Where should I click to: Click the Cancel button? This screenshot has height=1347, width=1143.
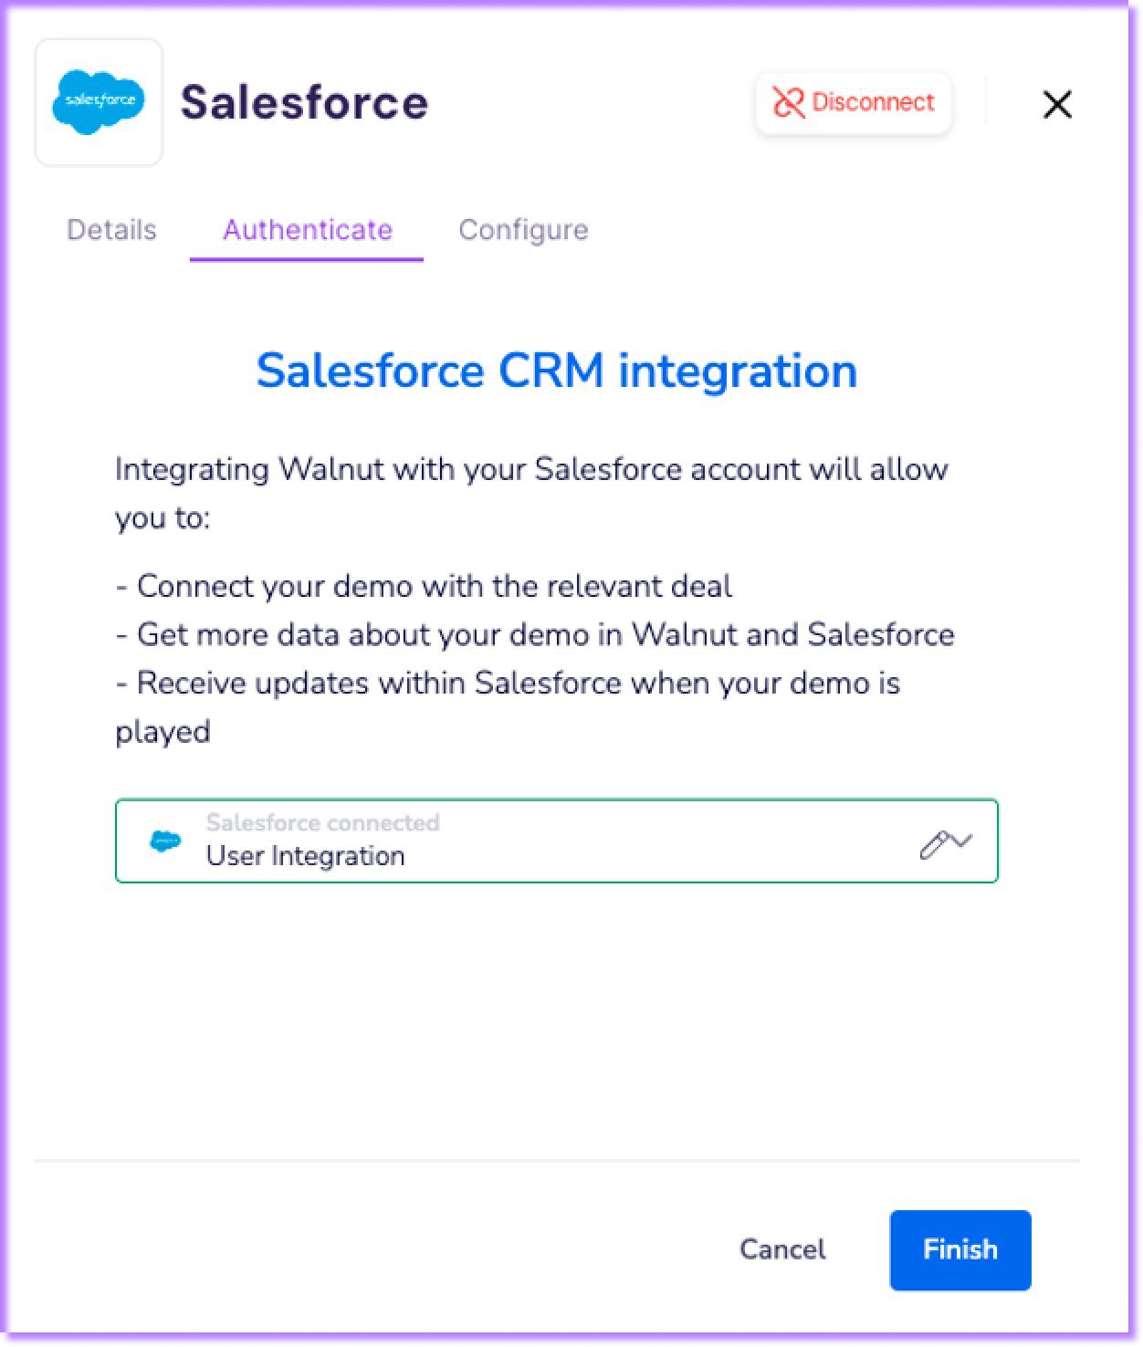pyautogui.click(x=782, y=1249)
